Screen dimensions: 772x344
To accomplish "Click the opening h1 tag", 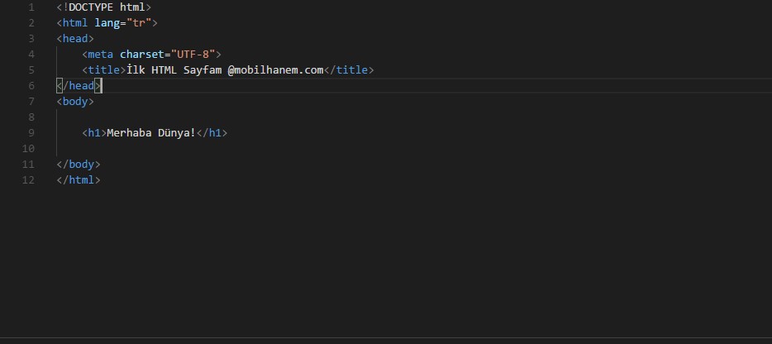I will click(x=94, y=133).
